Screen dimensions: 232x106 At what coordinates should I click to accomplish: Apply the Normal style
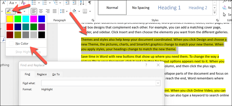pos(112,7)
